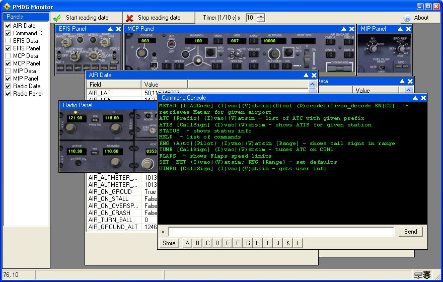Image resolution: width=443 pixels, height=282 pixels.
Task: Click the MCP course 003 display
Action: [145, 41]
